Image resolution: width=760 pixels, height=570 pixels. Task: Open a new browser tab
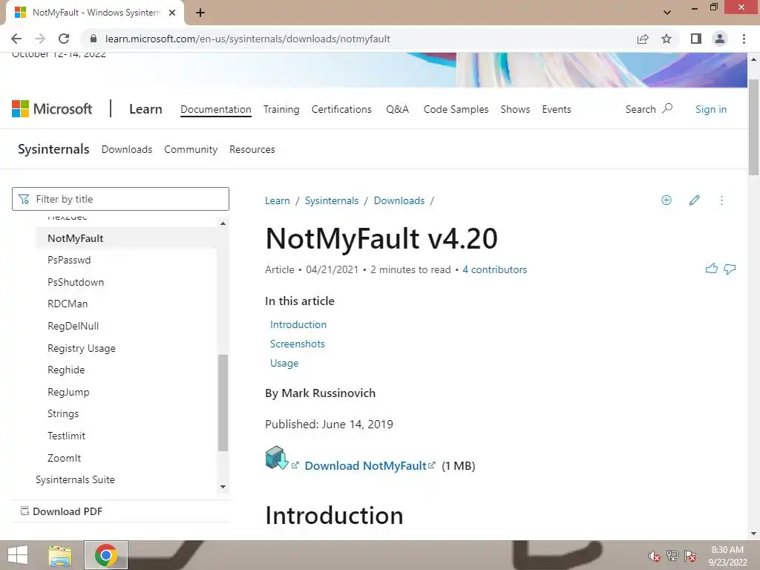pos(200,13)
